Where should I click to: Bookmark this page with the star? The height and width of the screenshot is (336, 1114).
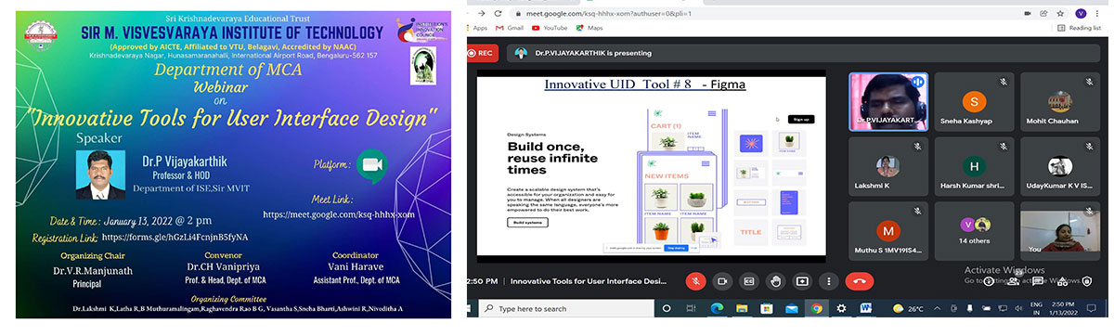[1060, 14]
